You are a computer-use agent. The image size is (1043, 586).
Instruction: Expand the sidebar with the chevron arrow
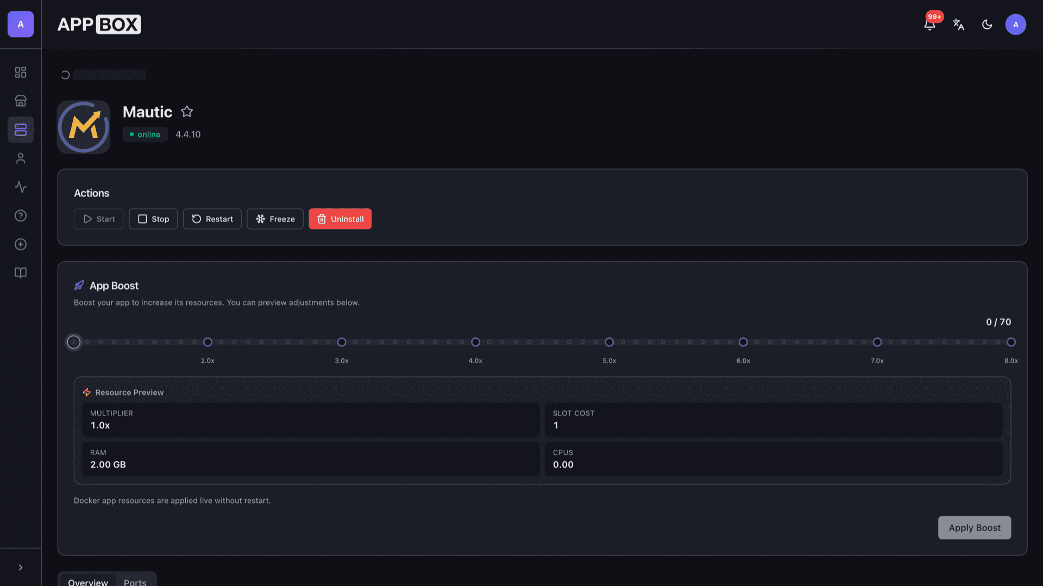(x=21, y=568)
